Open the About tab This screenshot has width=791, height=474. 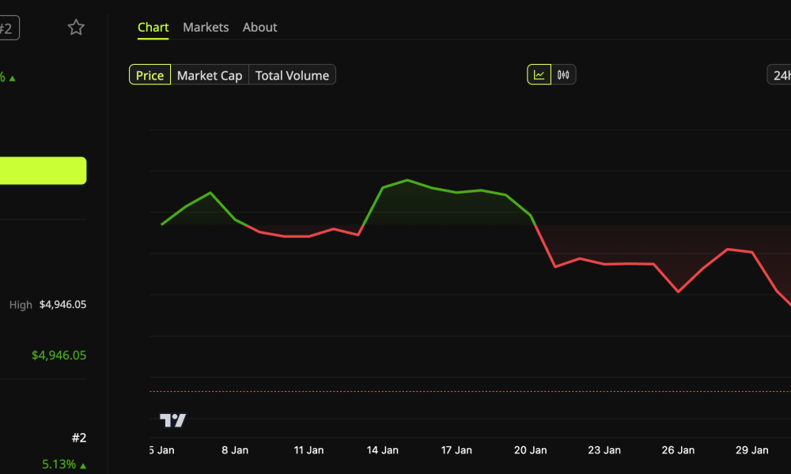[259, 27]
